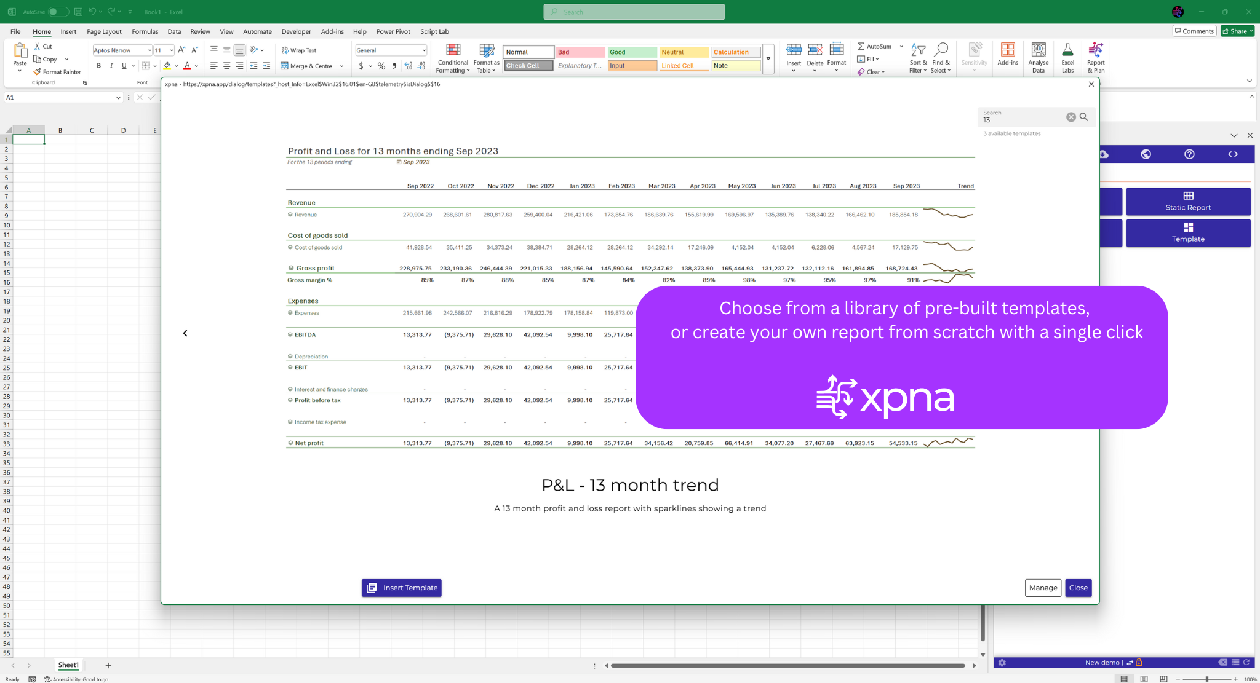Image resolution: width=1260 pixels, height=683 pixels.
Task: Open help question mark in xpna pane
Action: 1189,154
